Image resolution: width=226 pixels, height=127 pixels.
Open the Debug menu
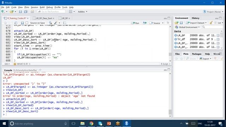[x=49, y=7]
